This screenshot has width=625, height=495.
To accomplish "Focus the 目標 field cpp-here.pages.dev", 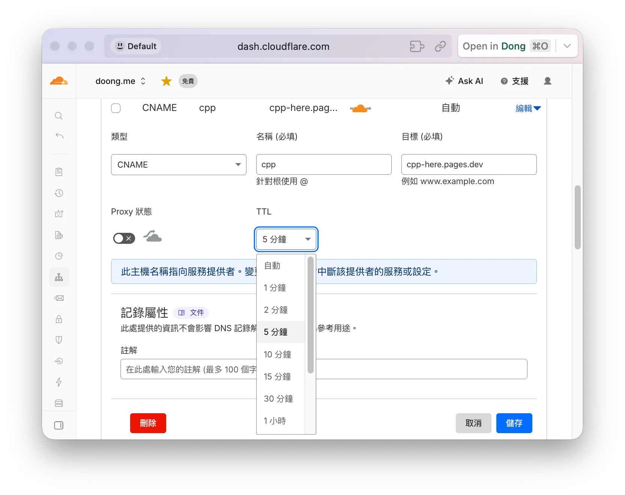I will point(469,164).
